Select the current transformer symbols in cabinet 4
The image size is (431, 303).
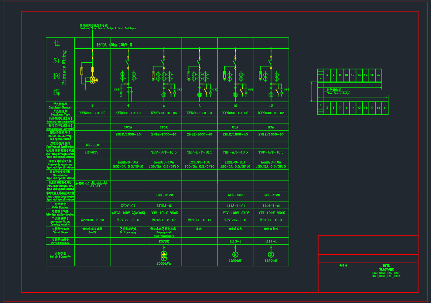point(128,76)
